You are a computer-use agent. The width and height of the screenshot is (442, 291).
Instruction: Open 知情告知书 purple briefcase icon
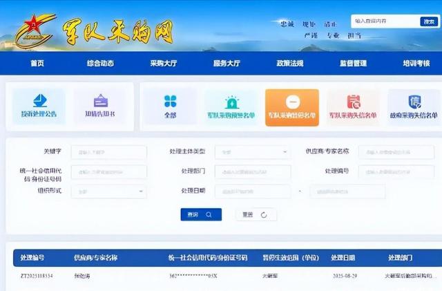tap(101, 100)
